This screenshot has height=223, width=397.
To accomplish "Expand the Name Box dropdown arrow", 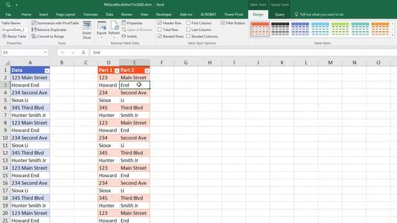I will (45, 52).
